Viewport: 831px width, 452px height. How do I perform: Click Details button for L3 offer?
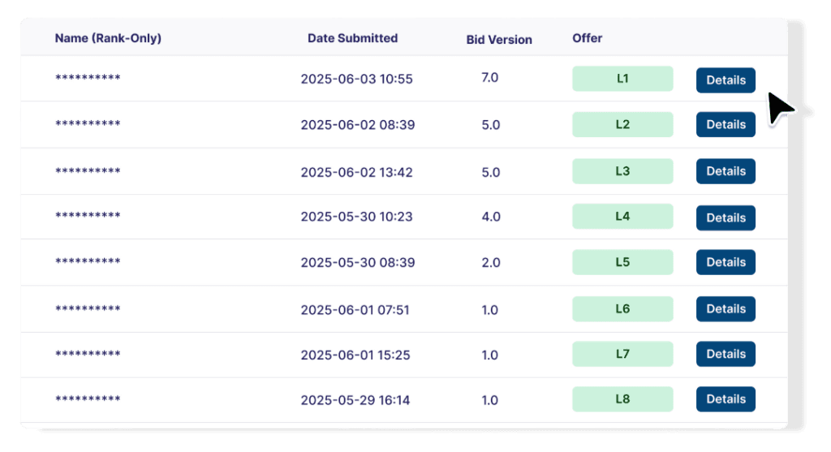[726, 171]
